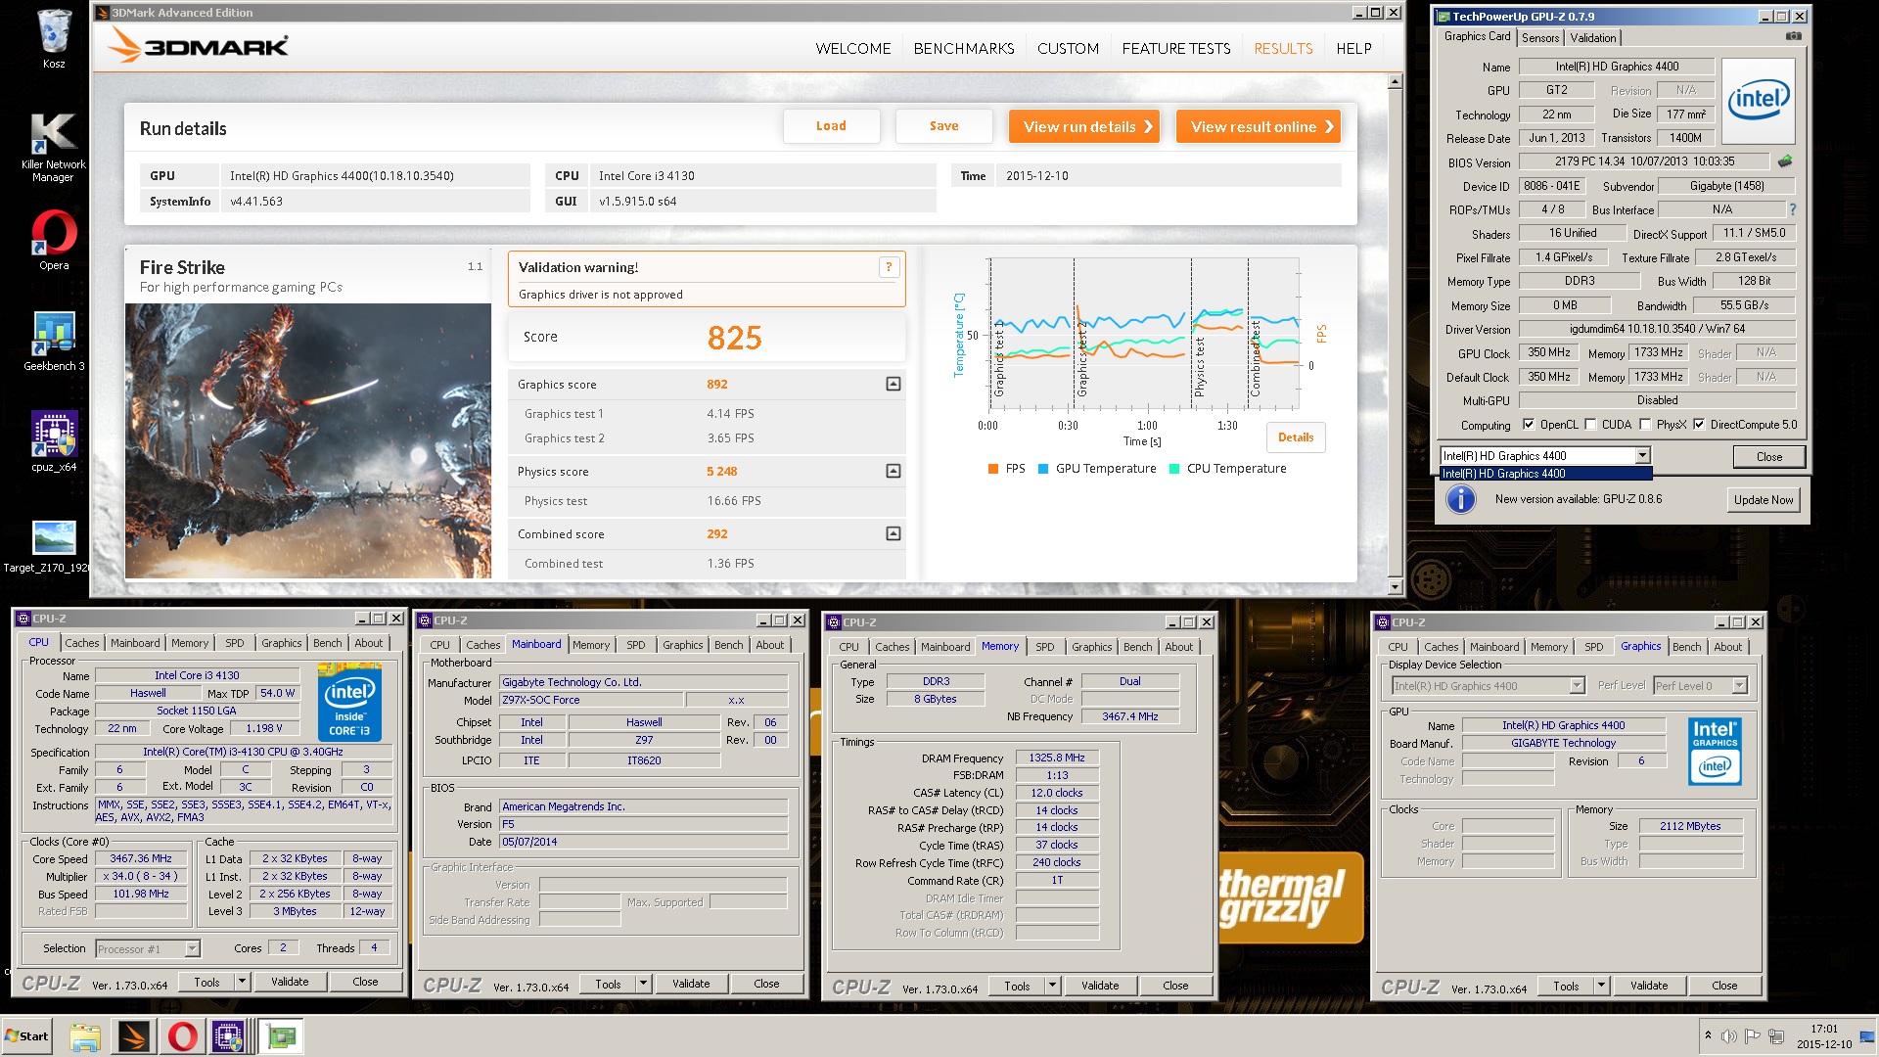
Task: Select Intel(R) HD Graphics 4400 in dropdown list
Action: point(1545,474)
